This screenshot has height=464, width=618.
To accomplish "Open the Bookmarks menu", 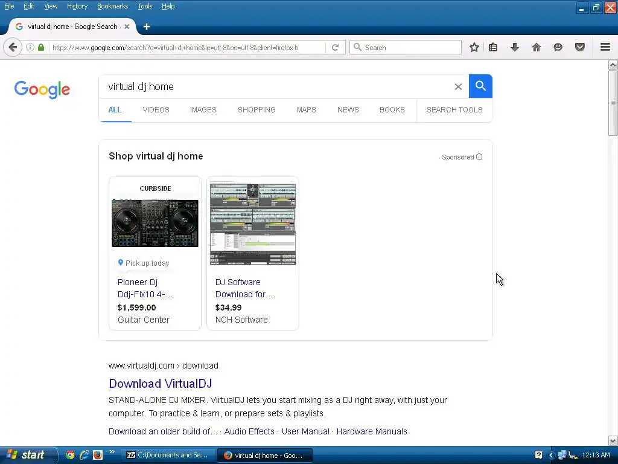I will (x=113, y=6).
